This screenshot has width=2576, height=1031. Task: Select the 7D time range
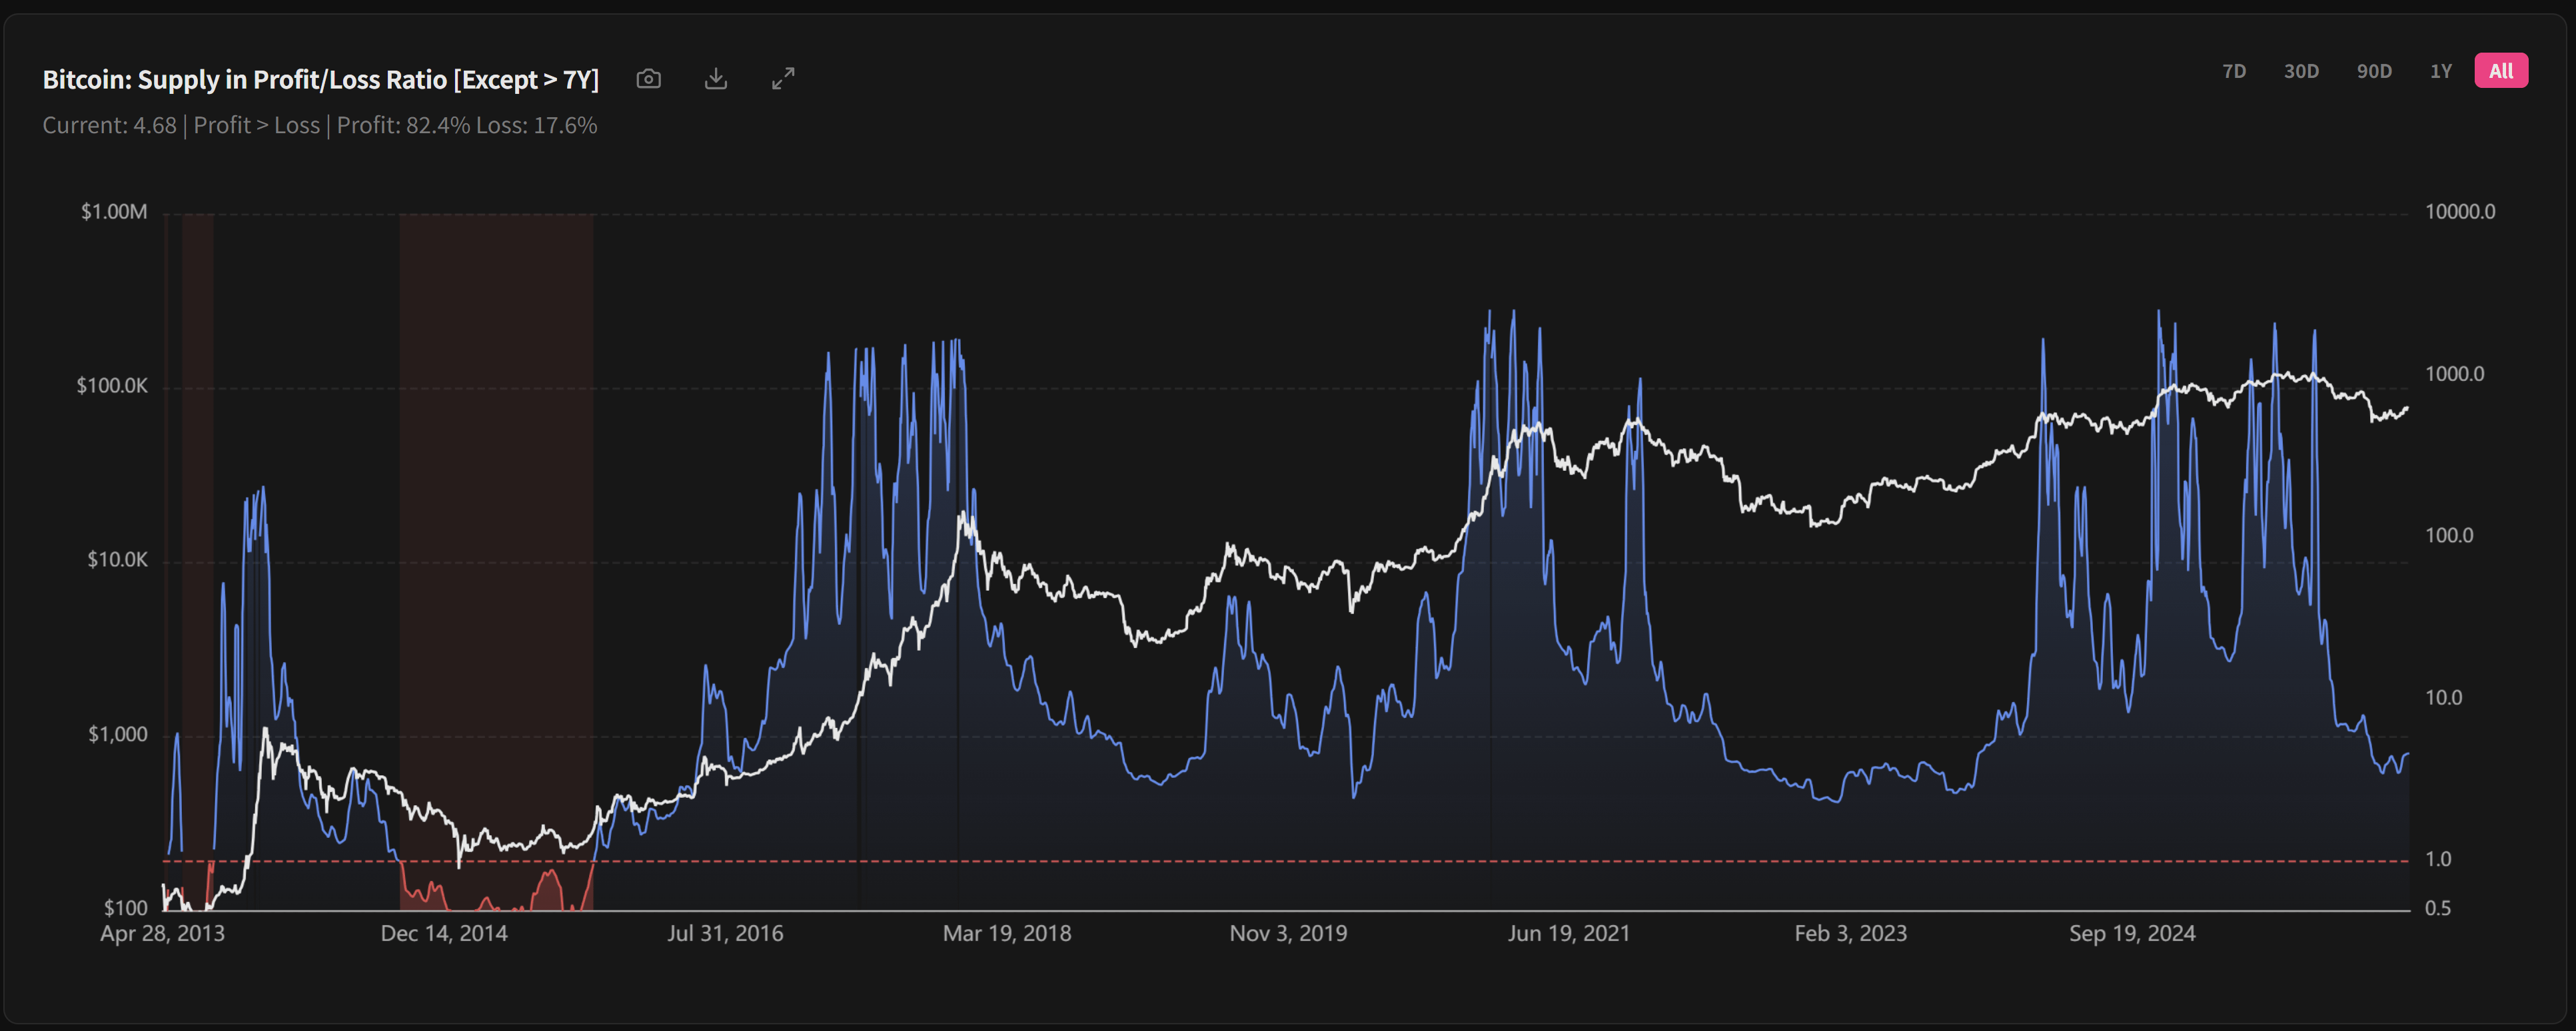point(2234,71)
